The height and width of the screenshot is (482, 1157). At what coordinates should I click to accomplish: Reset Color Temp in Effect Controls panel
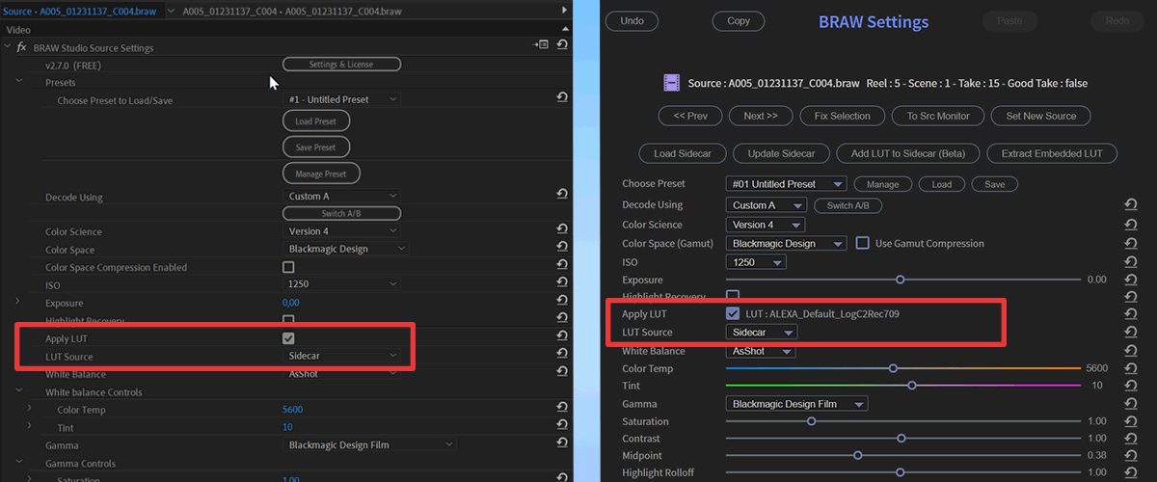click(x=562, y=409)
